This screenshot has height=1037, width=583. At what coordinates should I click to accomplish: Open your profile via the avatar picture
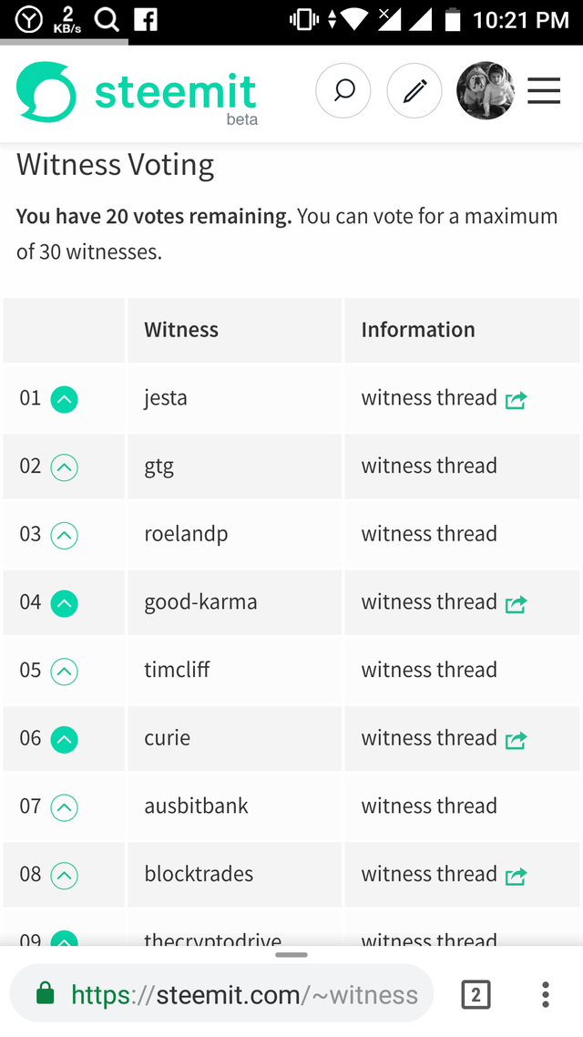click(485, 90)
